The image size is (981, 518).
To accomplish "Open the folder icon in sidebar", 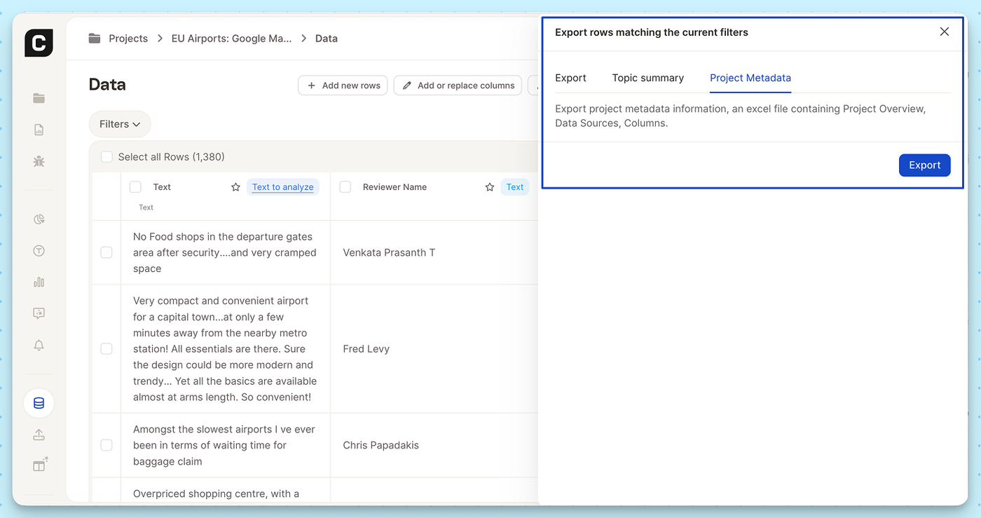I will 39,98.
